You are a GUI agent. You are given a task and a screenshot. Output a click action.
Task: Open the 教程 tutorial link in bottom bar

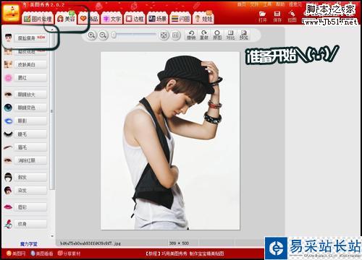[x=185, y=253]
